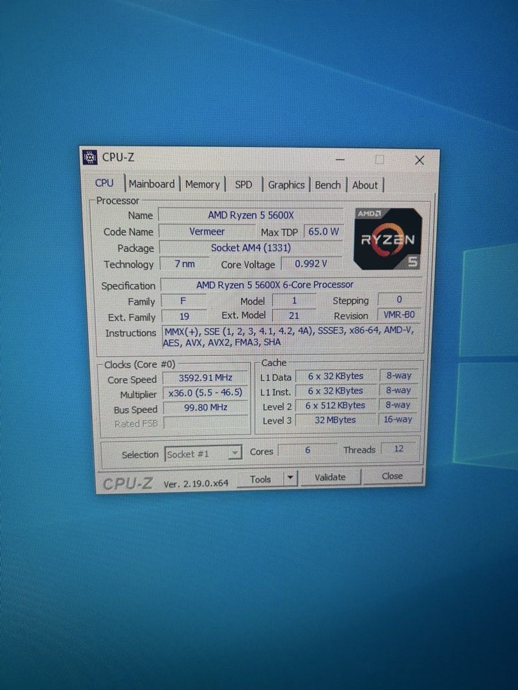Click the Max TDP value 65.0 W
518x690 pixels.
324,231
